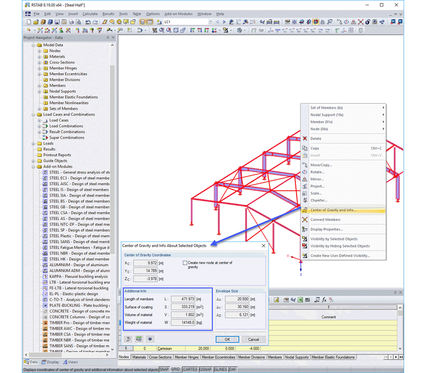Click the new node tool icon
The image size is (426, 373).
click(29, 30)
